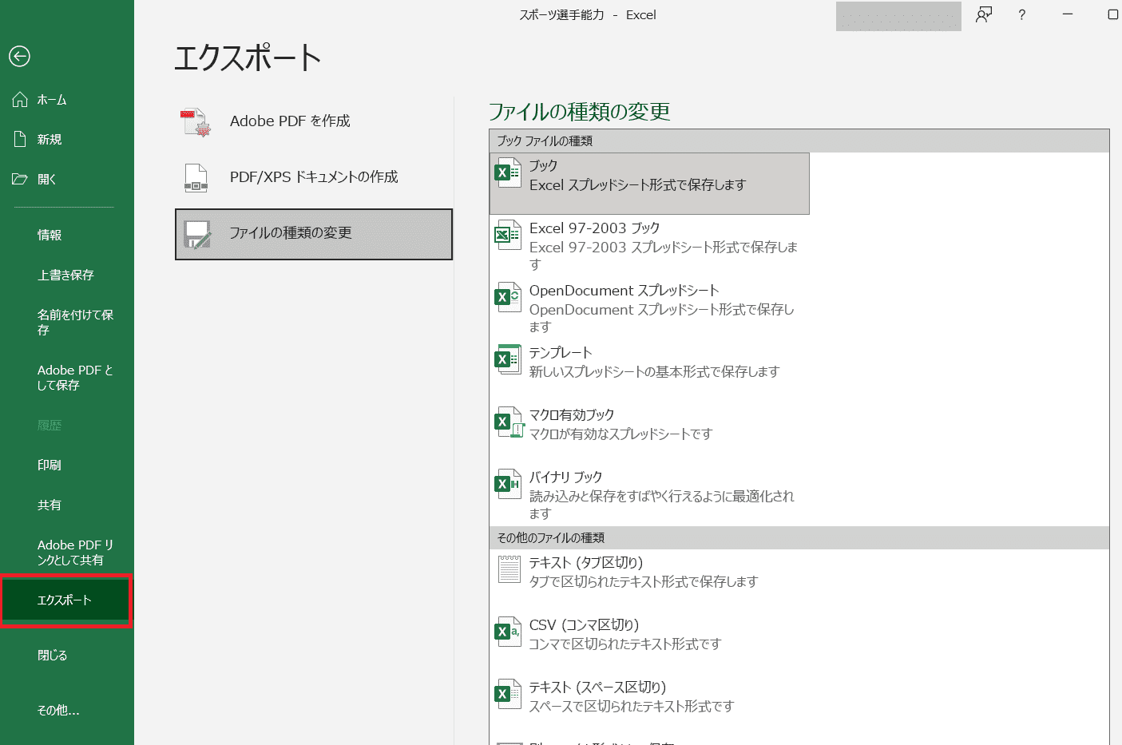Click the Excel icon next to ブック
This screenshot has height=745, width=1122.
click(x=508, y=172)
